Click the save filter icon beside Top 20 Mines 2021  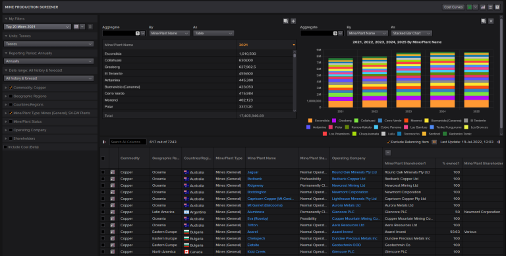(x=76, y=26)
